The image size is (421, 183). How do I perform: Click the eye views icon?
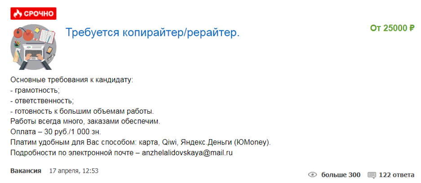click(x=313, y=174)
